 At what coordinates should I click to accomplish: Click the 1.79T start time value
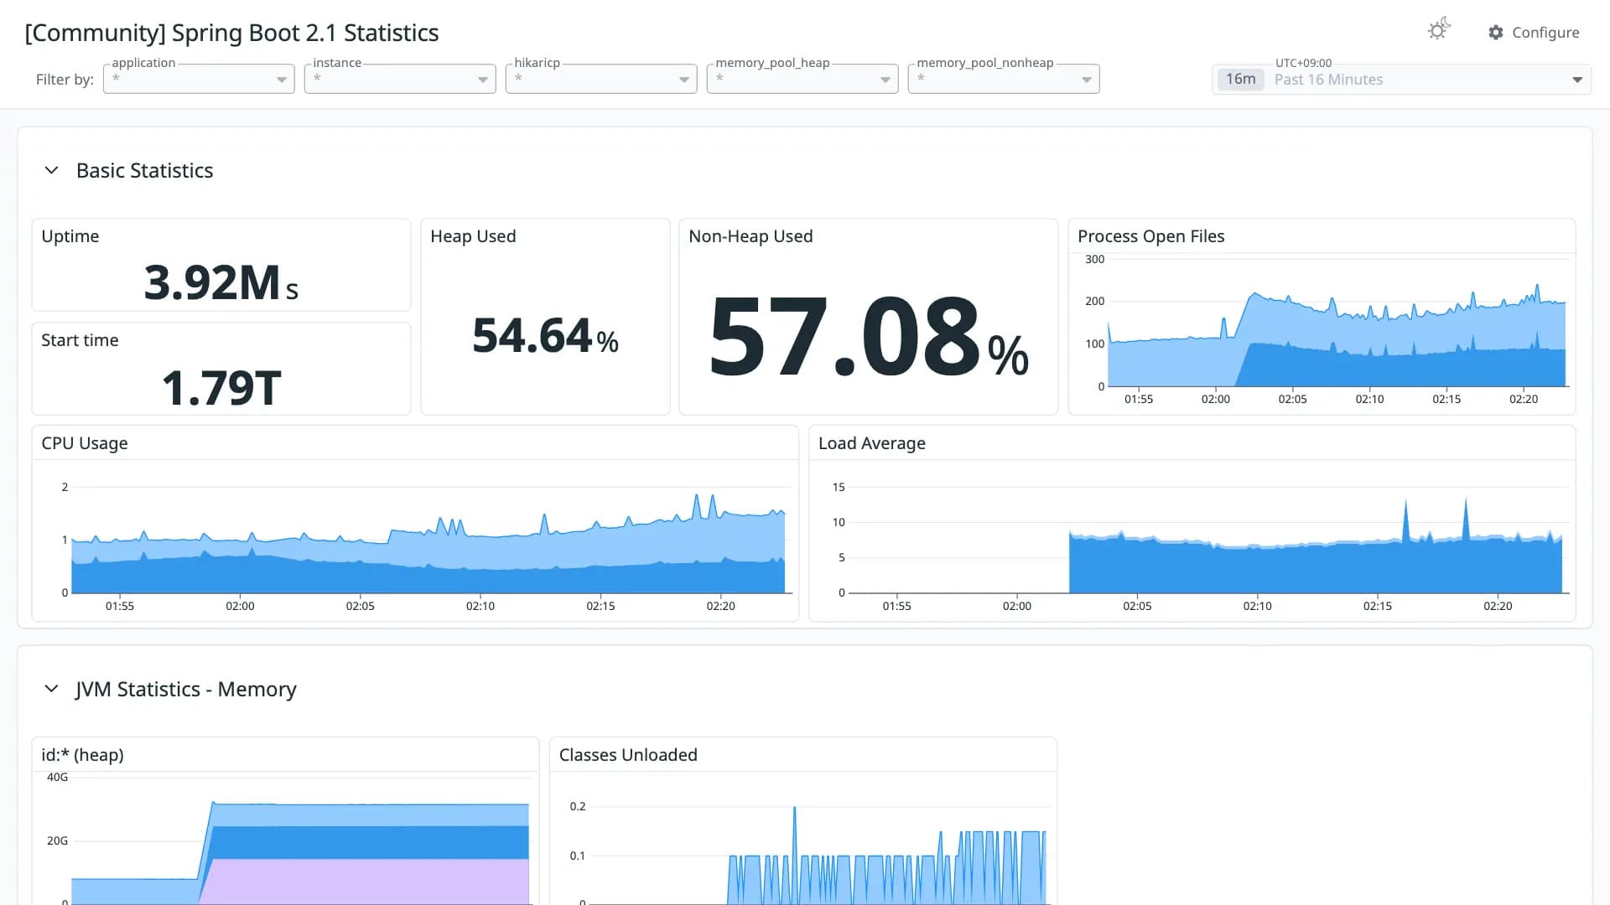221,388
